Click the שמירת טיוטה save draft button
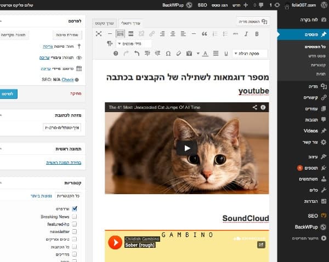The height and width of the screenshot is (262, 329). pos(67,35)
